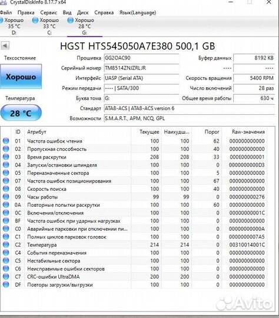The width and height of the screenshot is (279, 318).
Task: Click status icon for attribute 01
Action: [x=6, y=141]
